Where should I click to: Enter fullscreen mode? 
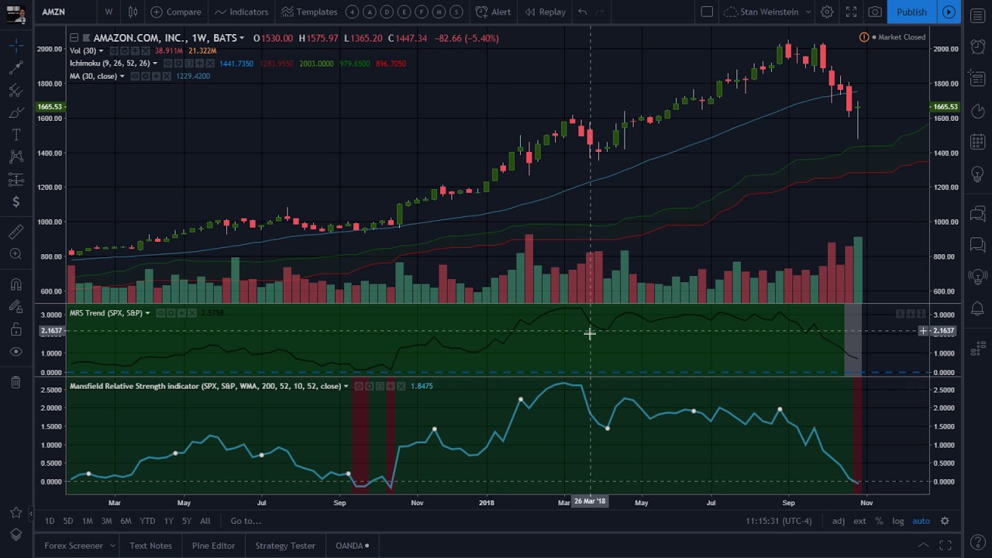[x=851, y=12]
